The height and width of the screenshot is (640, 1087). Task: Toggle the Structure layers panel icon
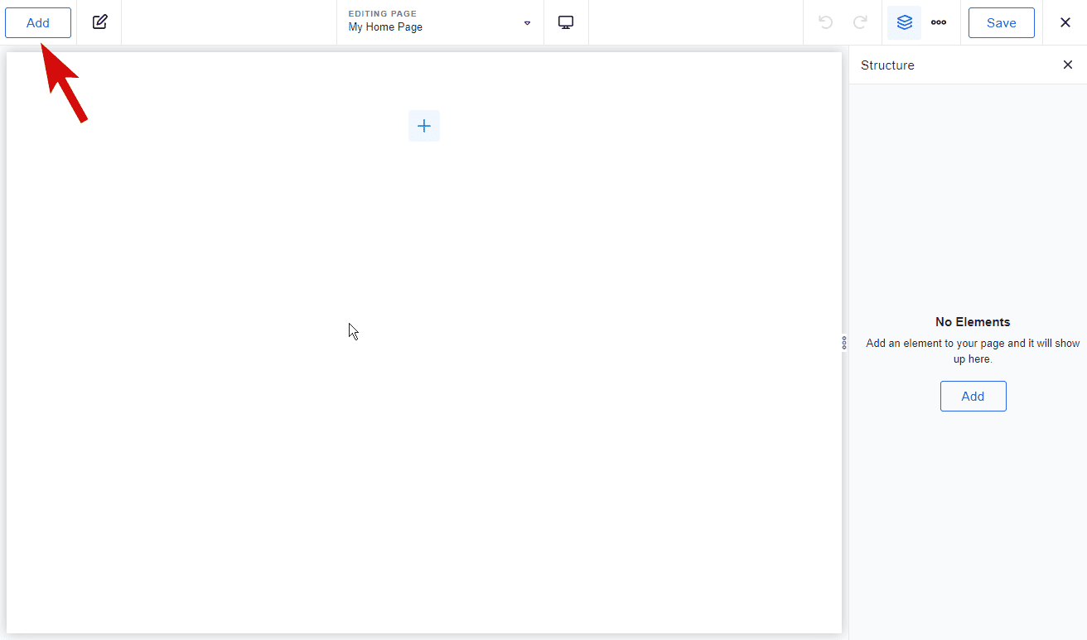pyautogui.click(x=904, y=22)
